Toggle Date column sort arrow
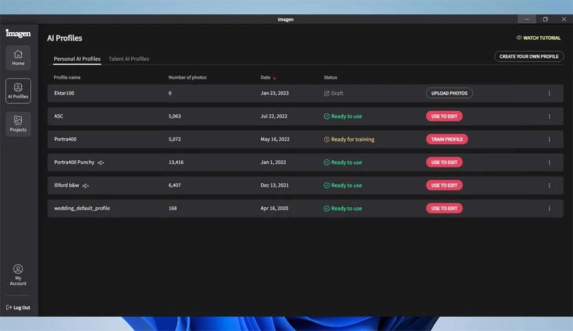Screen dimensions: 573x331 pos(274,78)
